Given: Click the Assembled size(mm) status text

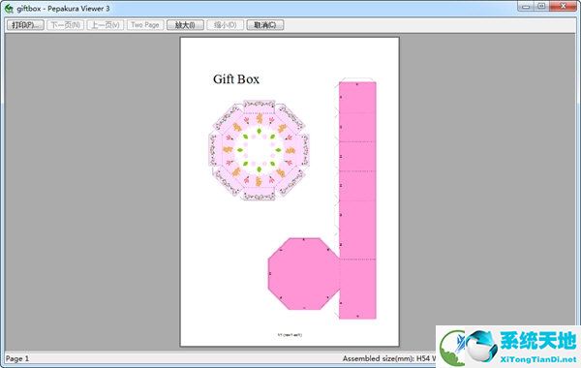Looking at the screenshot, I should coord(388,358).
